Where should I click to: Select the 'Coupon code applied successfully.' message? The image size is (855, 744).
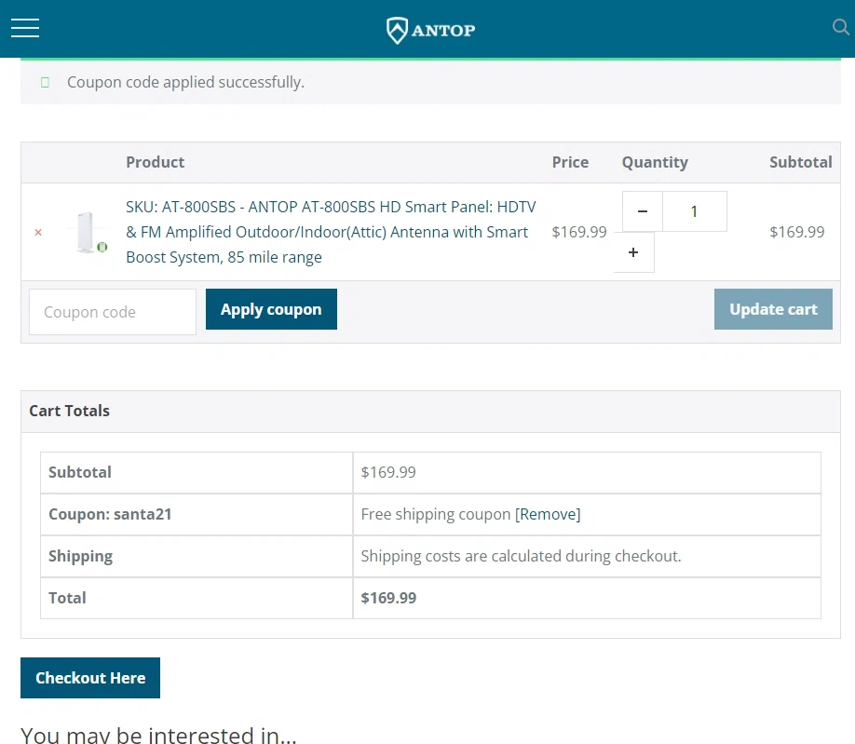(x=186, y=82)
